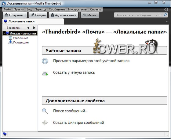Open Создать фильтры сообщений link
Viewport: 171px width, 139px height.
coord(78,123)
